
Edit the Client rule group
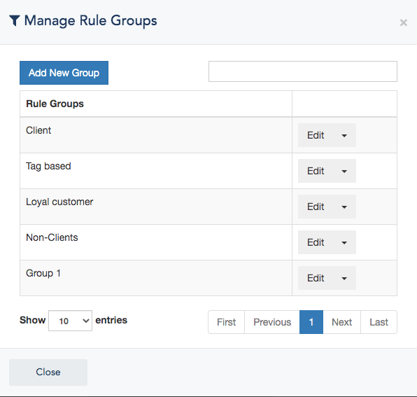[316, 135]
